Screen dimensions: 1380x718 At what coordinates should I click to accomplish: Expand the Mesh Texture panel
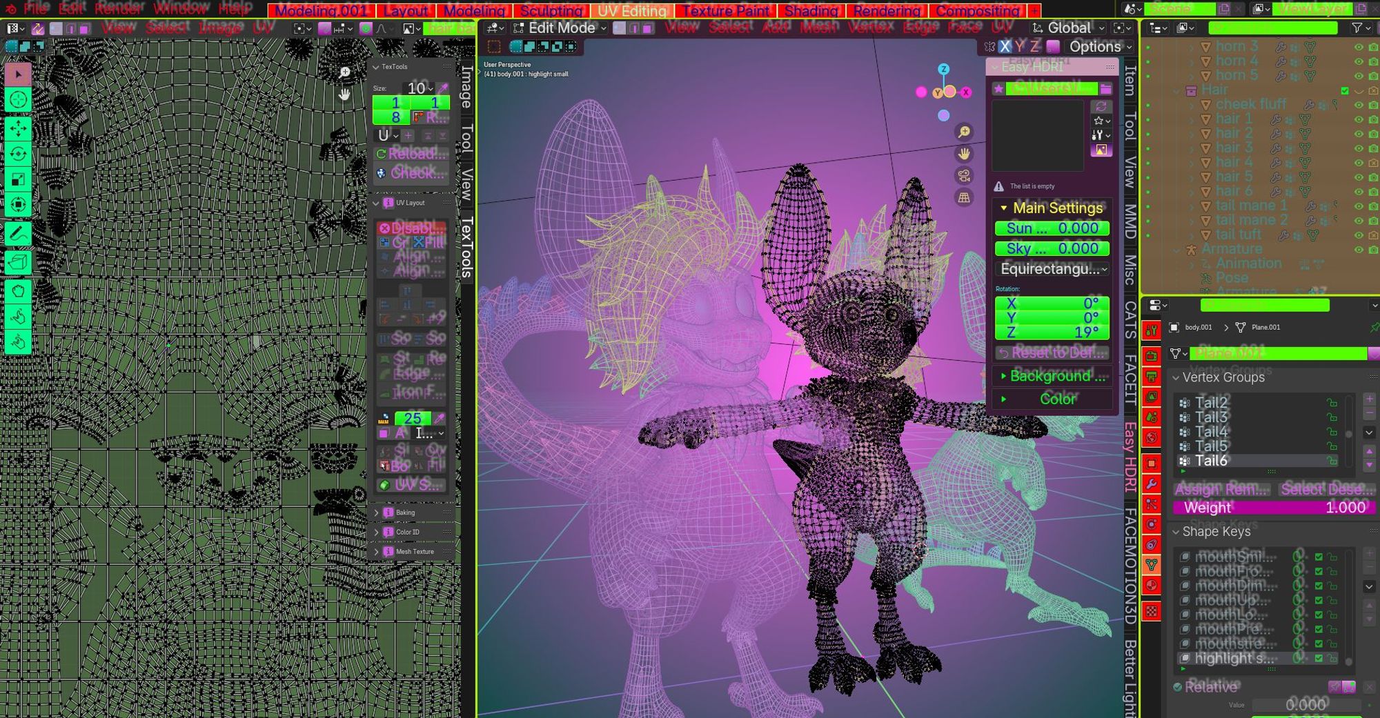click(x=377, y=551)
